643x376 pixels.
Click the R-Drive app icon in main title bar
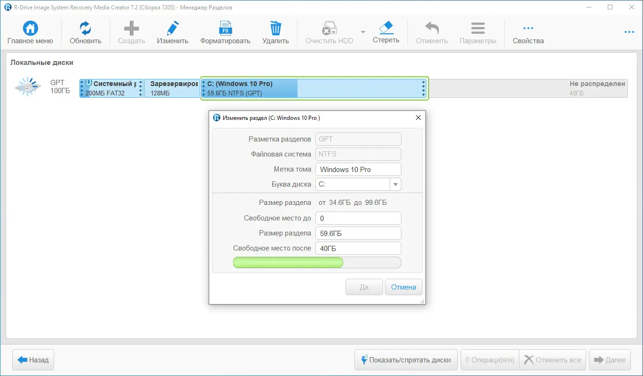[8, 8]
